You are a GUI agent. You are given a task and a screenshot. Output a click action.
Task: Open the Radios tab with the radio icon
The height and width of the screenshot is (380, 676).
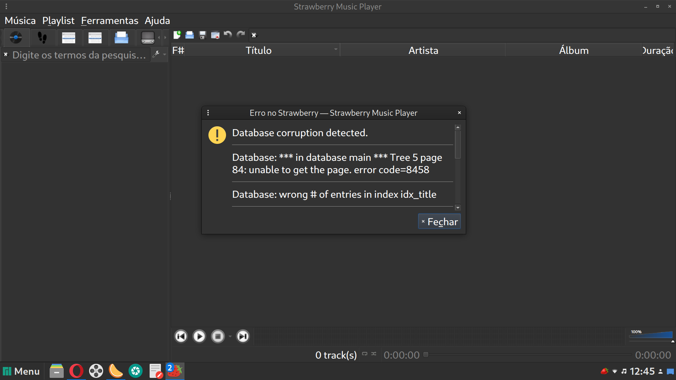click(x=148, y=37)
